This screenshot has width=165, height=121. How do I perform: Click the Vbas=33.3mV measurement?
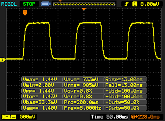click(40, 102)
